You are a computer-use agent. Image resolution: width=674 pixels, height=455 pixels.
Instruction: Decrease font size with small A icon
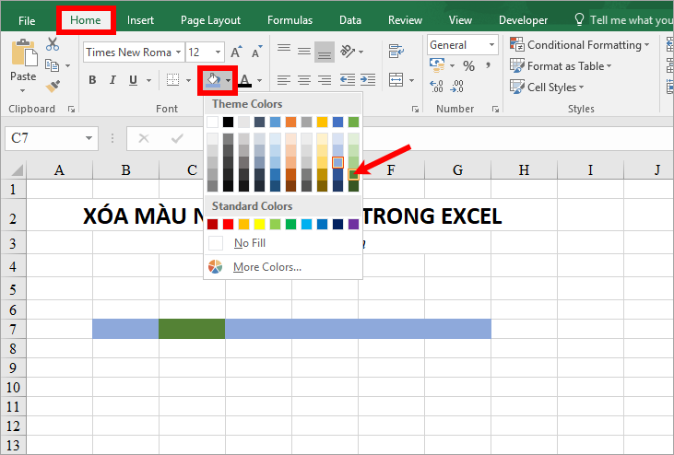click(256, 52)
